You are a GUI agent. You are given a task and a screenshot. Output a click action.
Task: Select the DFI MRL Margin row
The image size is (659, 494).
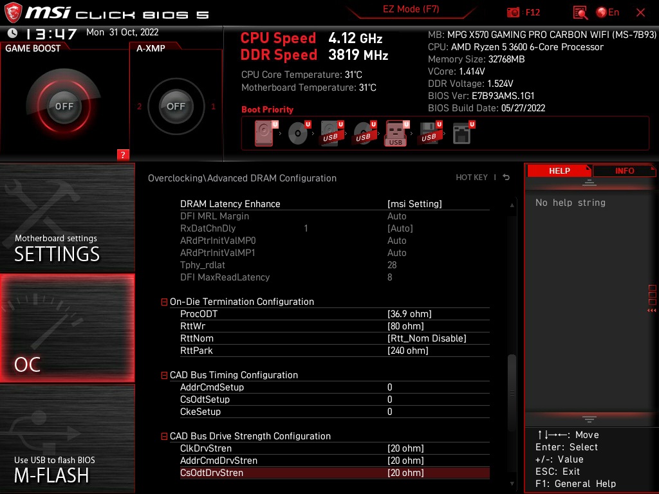pos(335,216)
